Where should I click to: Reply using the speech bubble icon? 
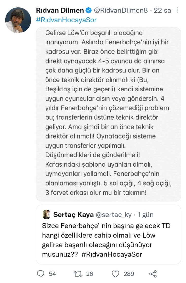[41, 274]
